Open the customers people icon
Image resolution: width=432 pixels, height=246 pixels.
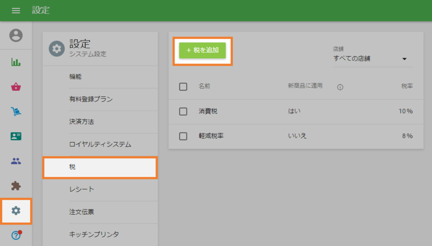(16, 161)
